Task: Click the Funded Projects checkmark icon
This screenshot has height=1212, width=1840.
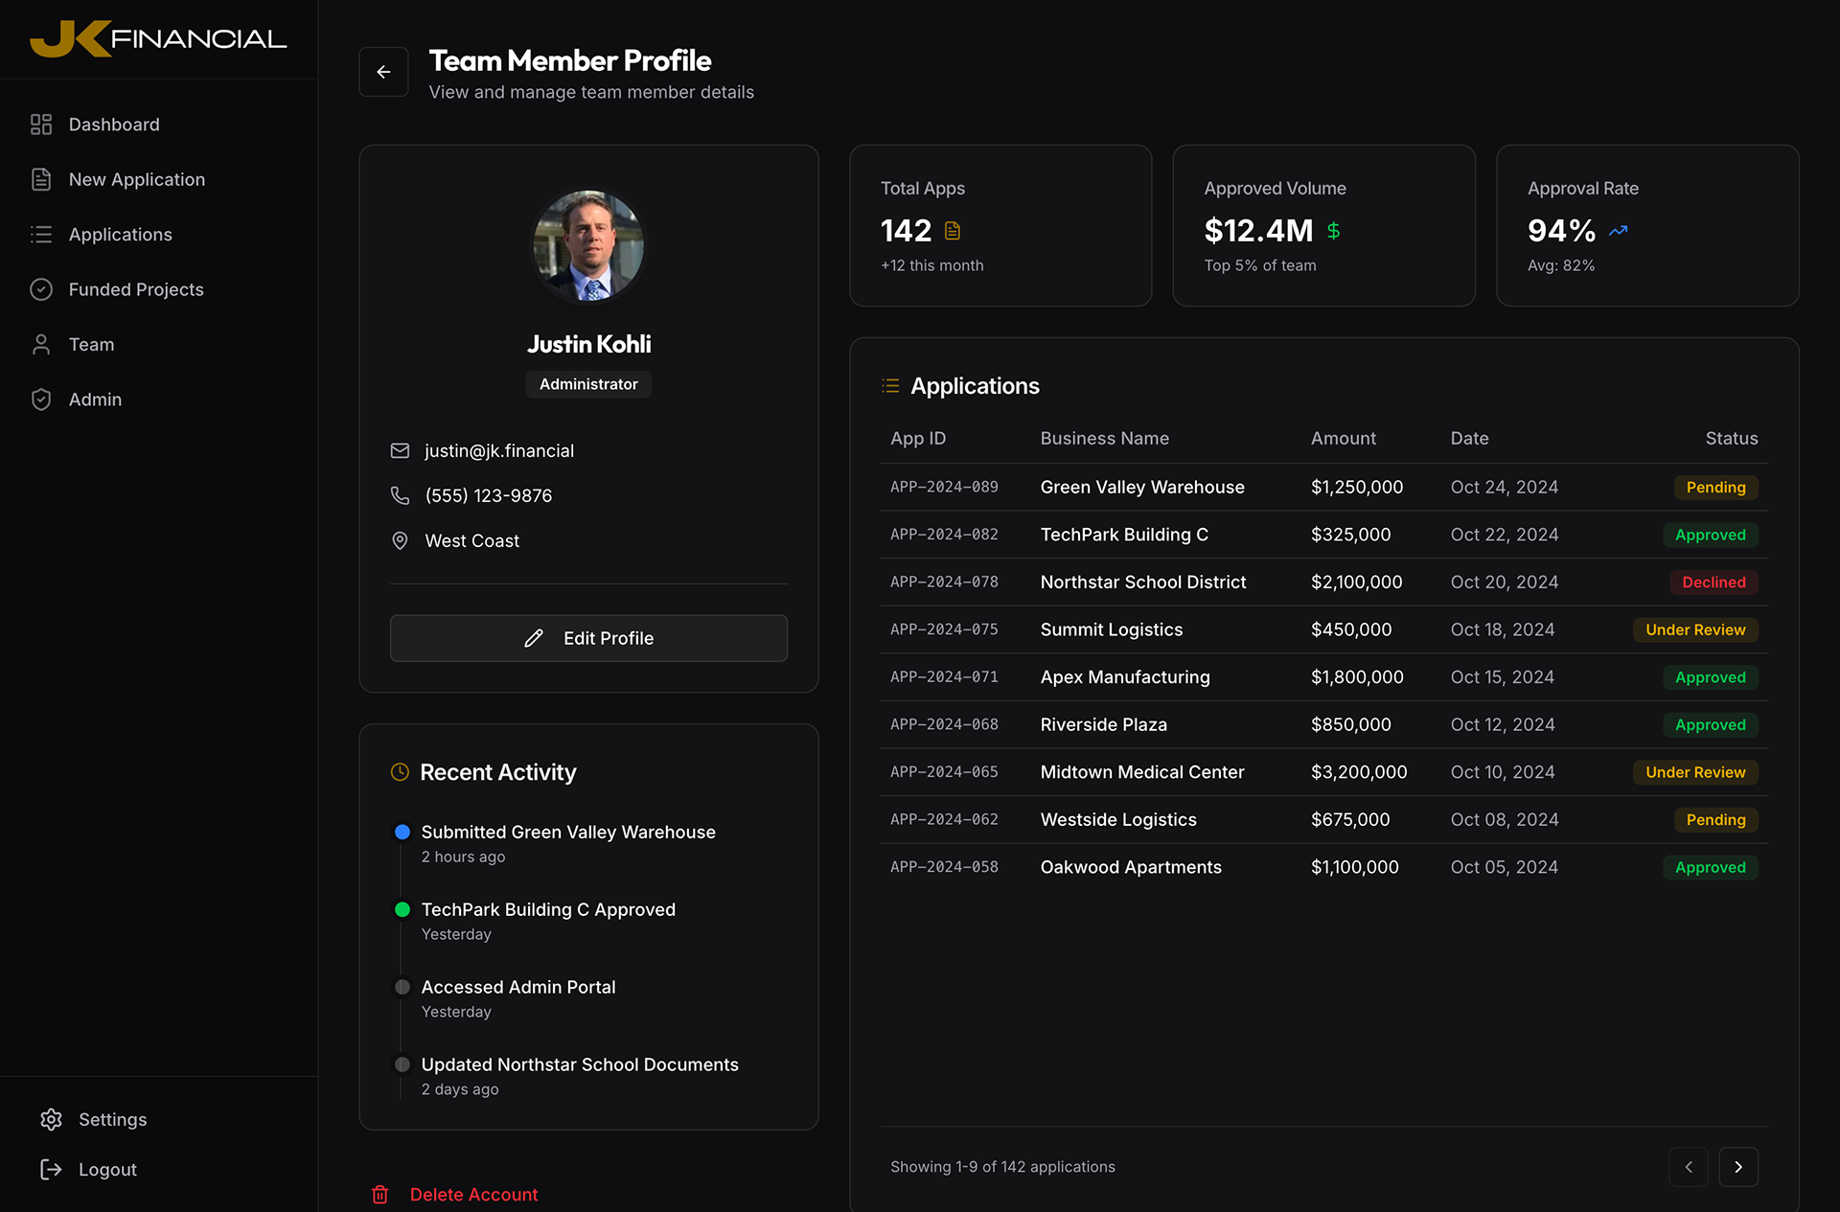Action: 41,289
